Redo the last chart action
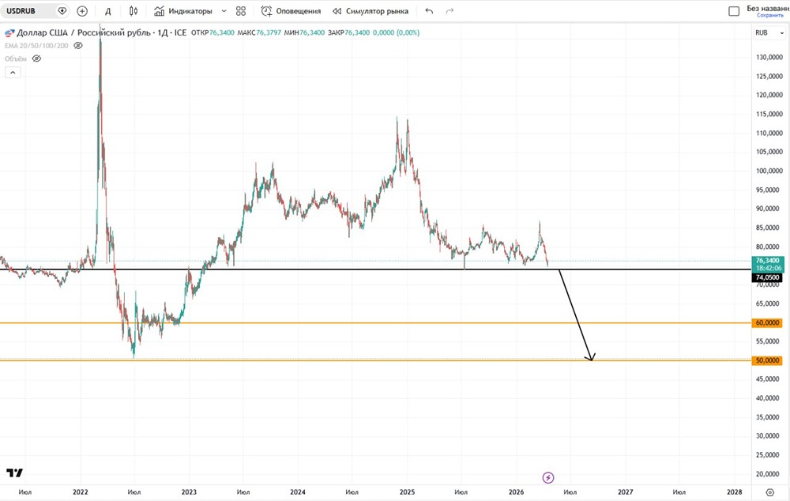This screenshot has height=501, width=790. [x=450, y=11]
